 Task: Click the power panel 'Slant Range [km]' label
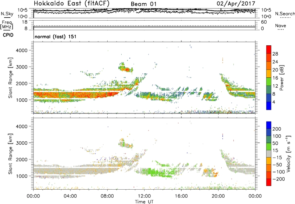click(x=10, y=78)
